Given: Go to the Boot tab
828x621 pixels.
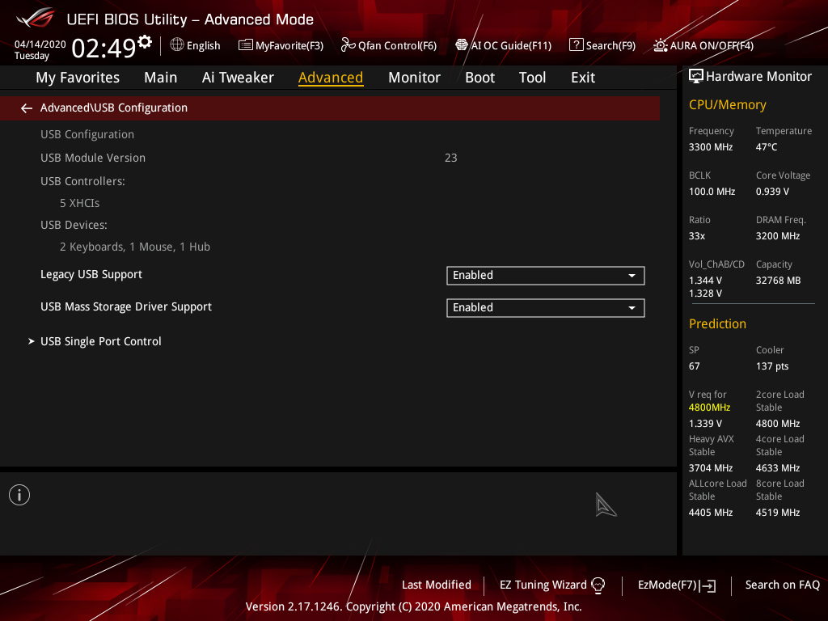Looking at the screenshot, I should (479, 78).
